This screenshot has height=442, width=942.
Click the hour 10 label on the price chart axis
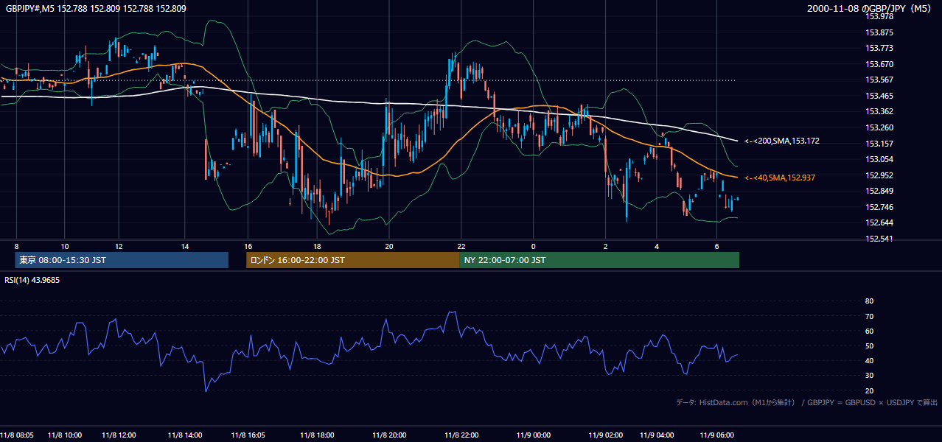pyautogui.click(x=65, y=246)
